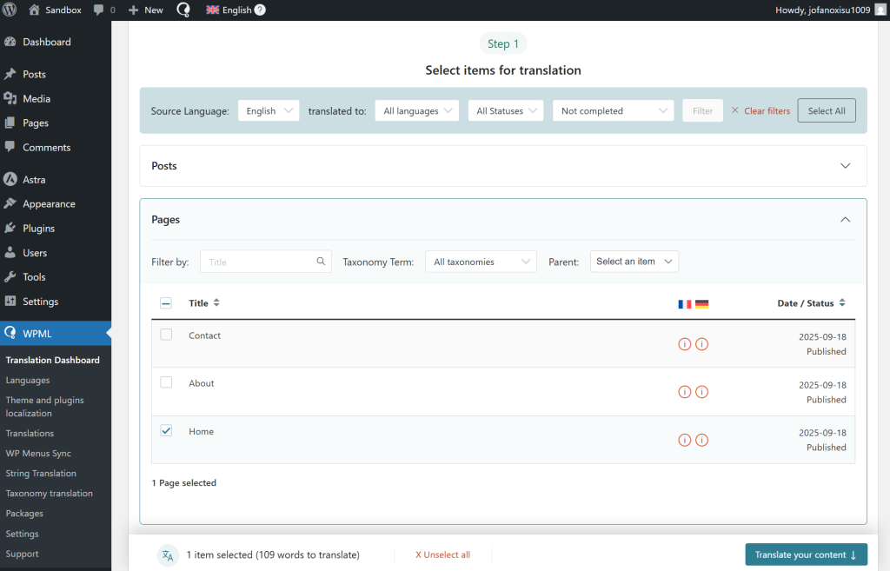Check the checkbox for the About page

[x=166, y=382]
